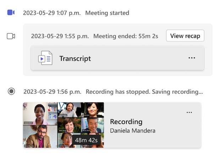Click the Saving recording status message
Screen dimensions: 220x157
[144, 92]
